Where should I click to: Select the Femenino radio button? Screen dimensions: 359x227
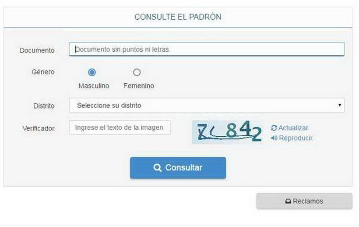(x=137, y=72)
